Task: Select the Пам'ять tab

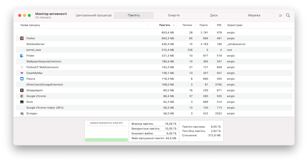Action: click(x=134, y=15)
